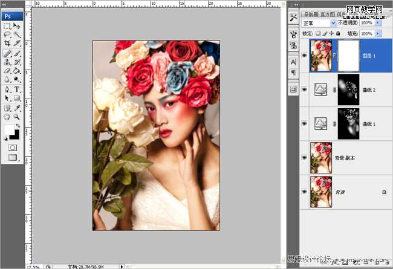Select the Rectangular Marquee tool

pyautogui.click(x=7, y=25)
